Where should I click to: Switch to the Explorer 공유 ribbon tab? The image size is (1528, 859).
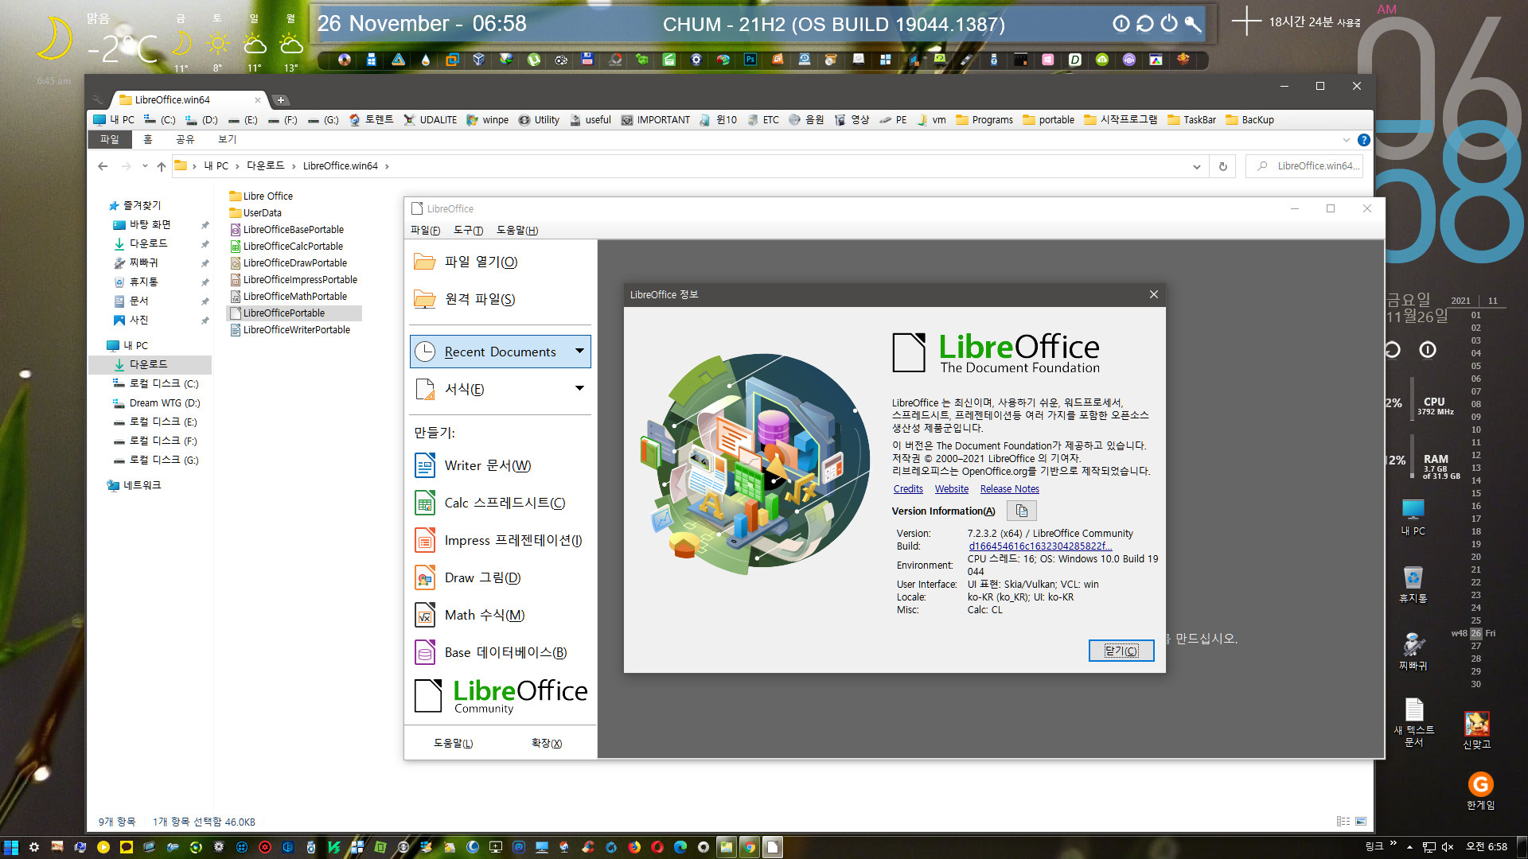[185, 140]
